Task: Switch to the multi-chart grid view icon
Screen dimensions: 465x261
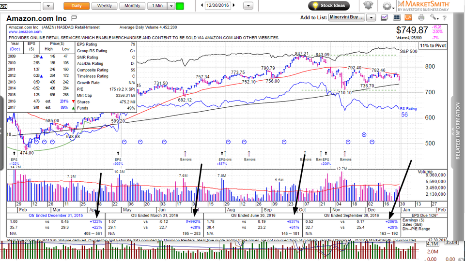Action: [x=397, y=18]
